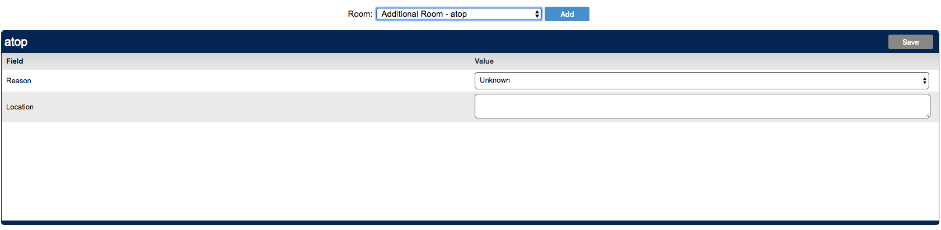941x230 pixels.
Task: Click the "Room:" label text
Action: click(360, 14)
